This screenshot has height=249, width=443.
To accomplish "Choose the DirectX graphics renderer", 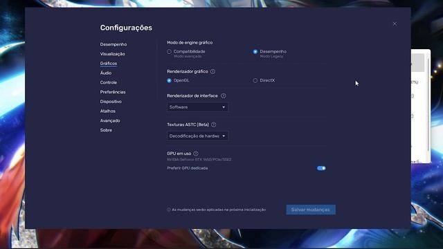I will click(x=255, y=80).
